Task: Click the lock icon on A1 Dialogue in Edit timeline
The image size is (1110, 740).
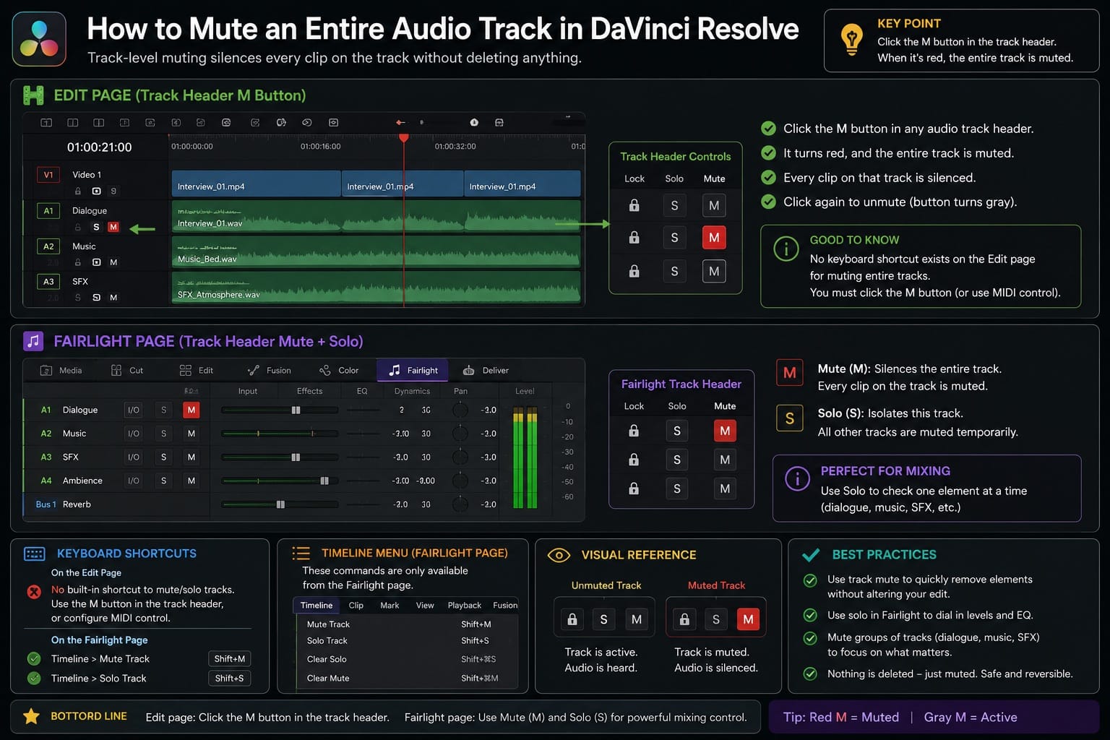Action: (78, 227)
